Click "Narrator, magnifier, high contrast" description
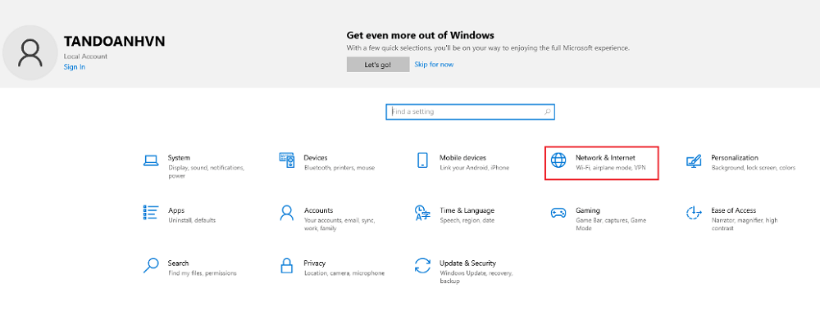The height and width of the screenshot is (311, 820). click(745, 224)
